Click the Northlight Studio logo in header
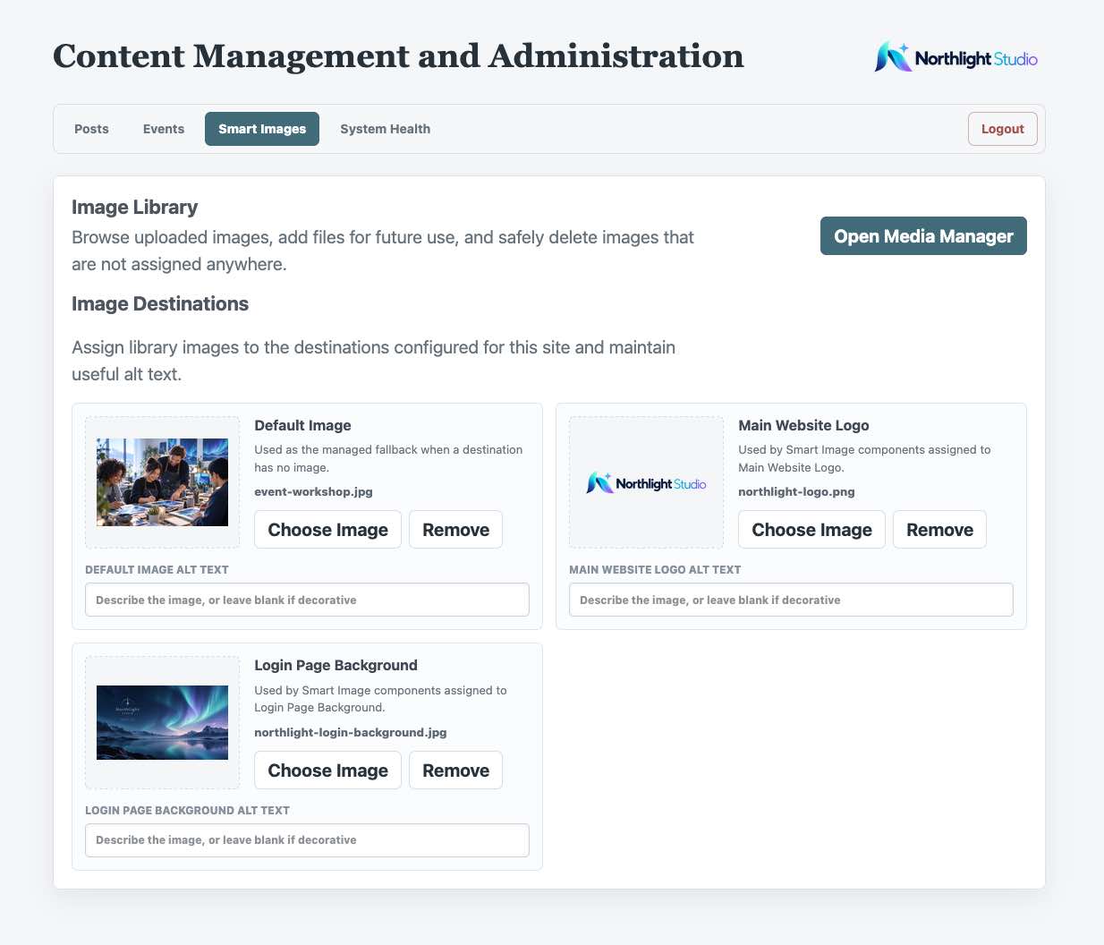This screenshot has height=945, width=1104. pos(955,57)
